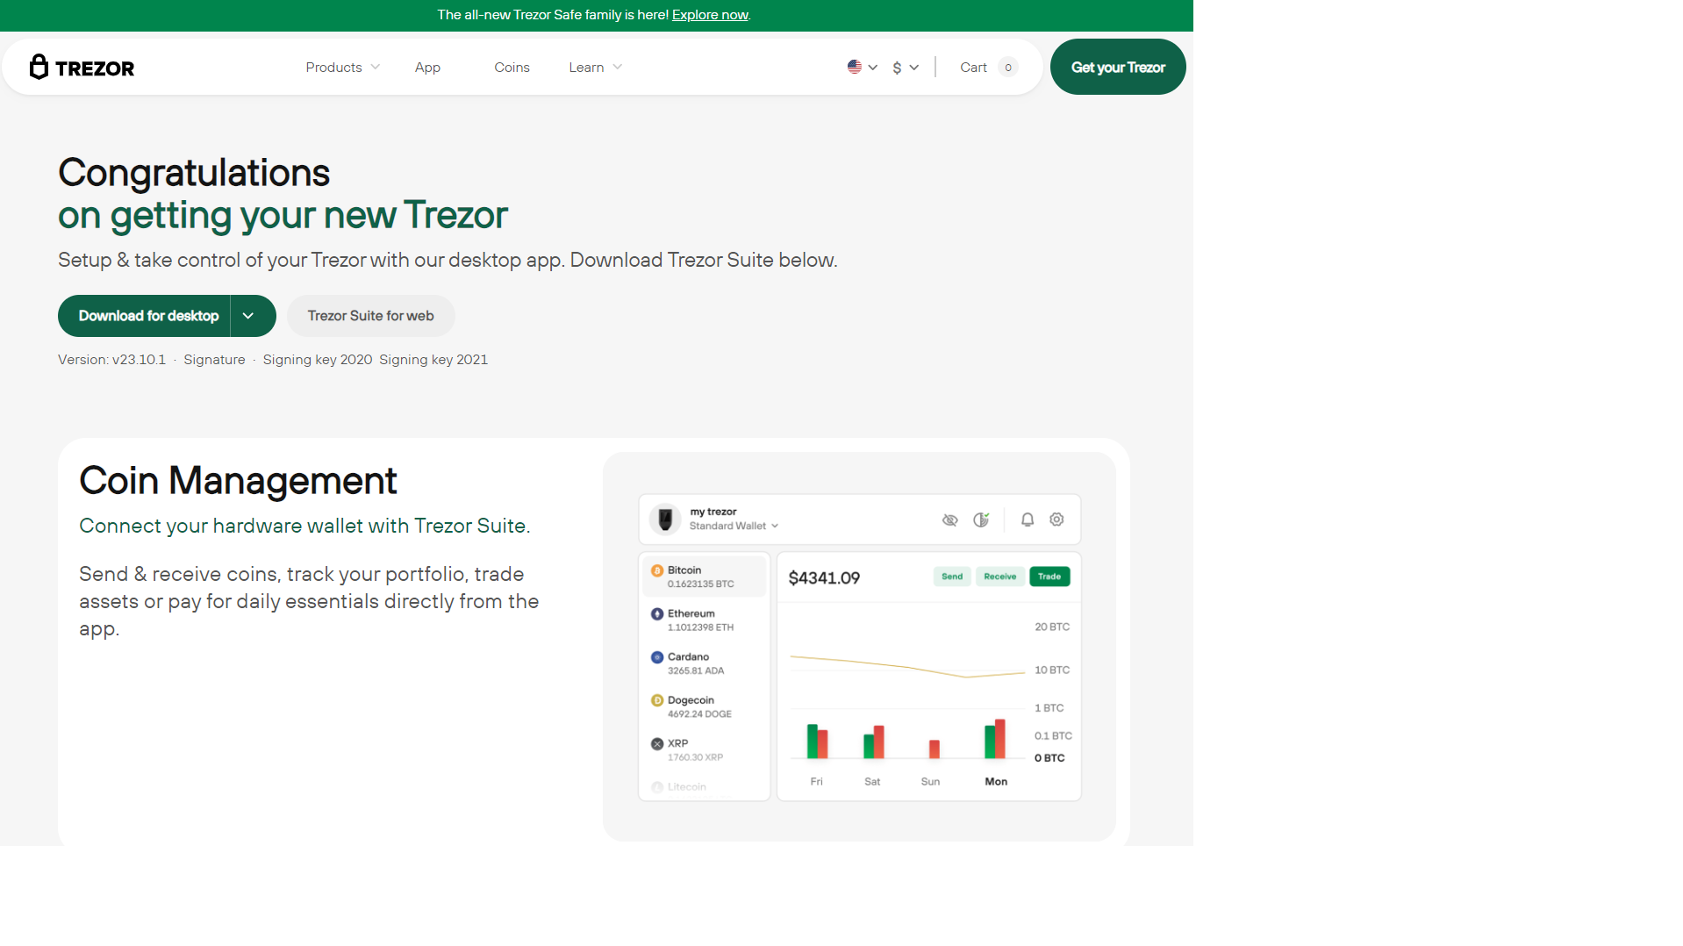Click the XRP coin icon

click(x=656, y=744)
